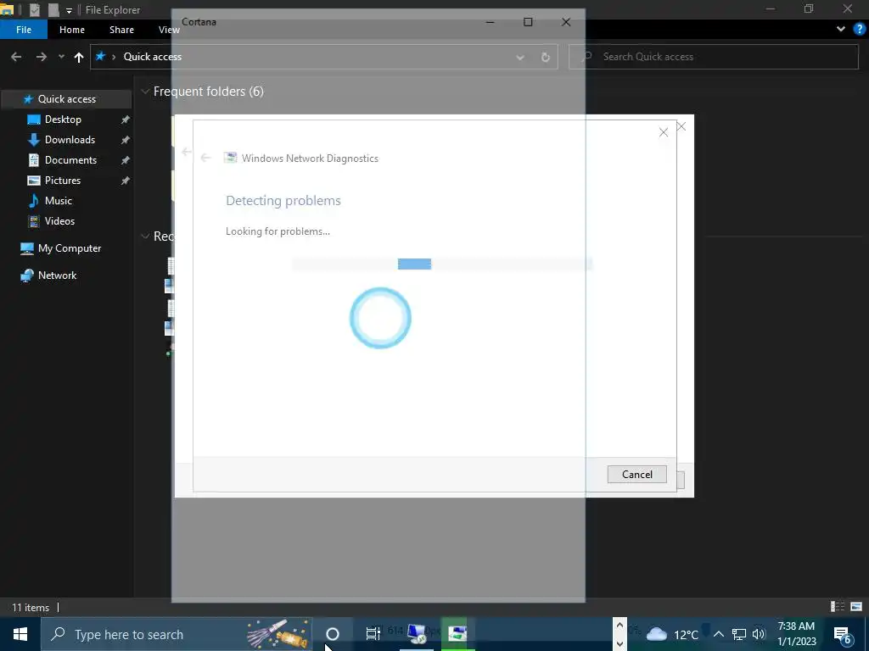Click the Search Quick access field
The image size is (869, 651).
coord(713,57)
